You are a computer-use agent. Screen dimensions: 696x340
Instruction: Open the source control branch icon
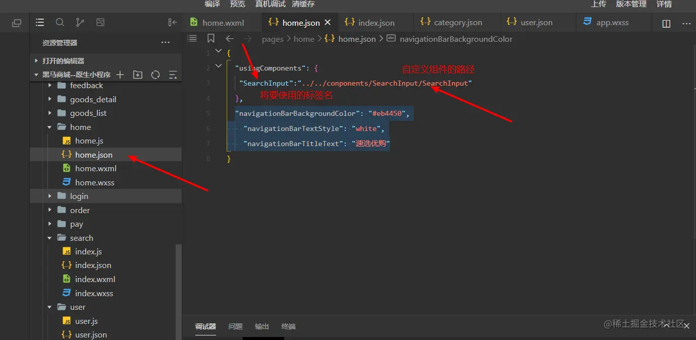(80, 22)
